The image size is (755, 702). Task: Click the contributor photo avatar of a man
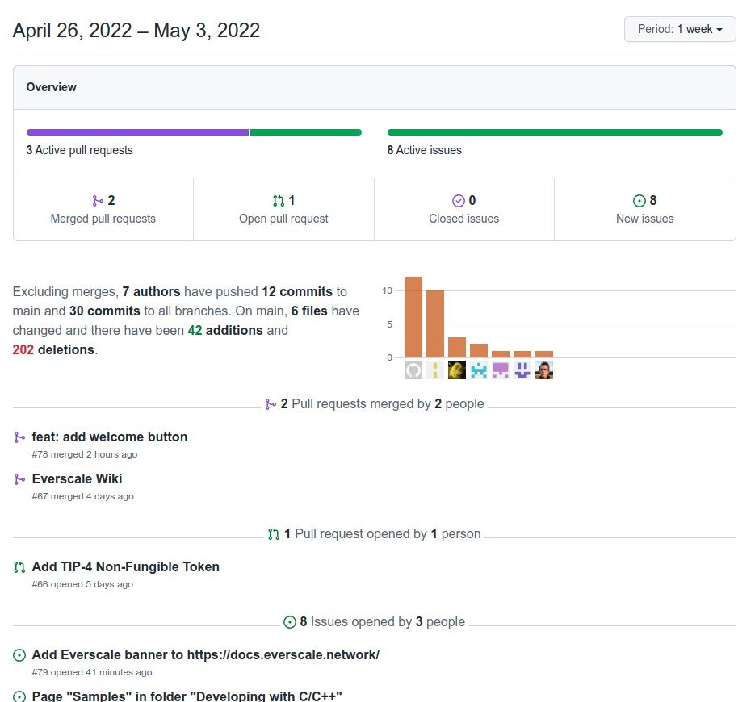(x=544, y=370)
